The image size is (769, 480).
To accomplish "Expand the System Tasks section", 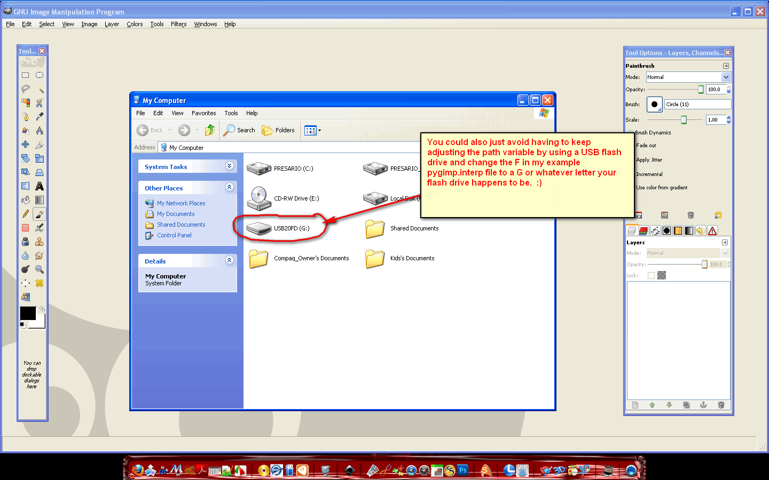I will tap(229, 166).
